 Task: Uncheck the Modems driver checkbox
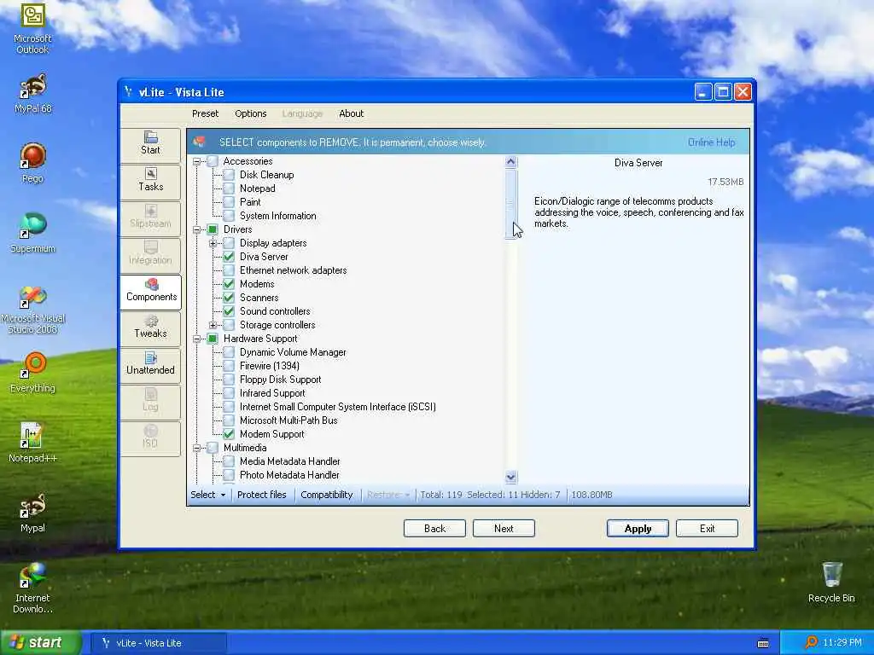coord(229,284)
